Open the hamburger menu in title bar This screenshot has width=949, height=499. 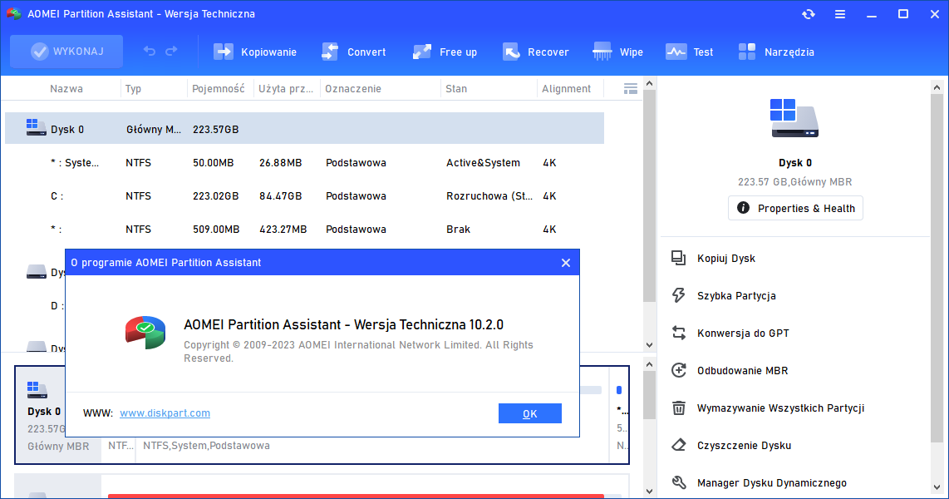(840, 14)
